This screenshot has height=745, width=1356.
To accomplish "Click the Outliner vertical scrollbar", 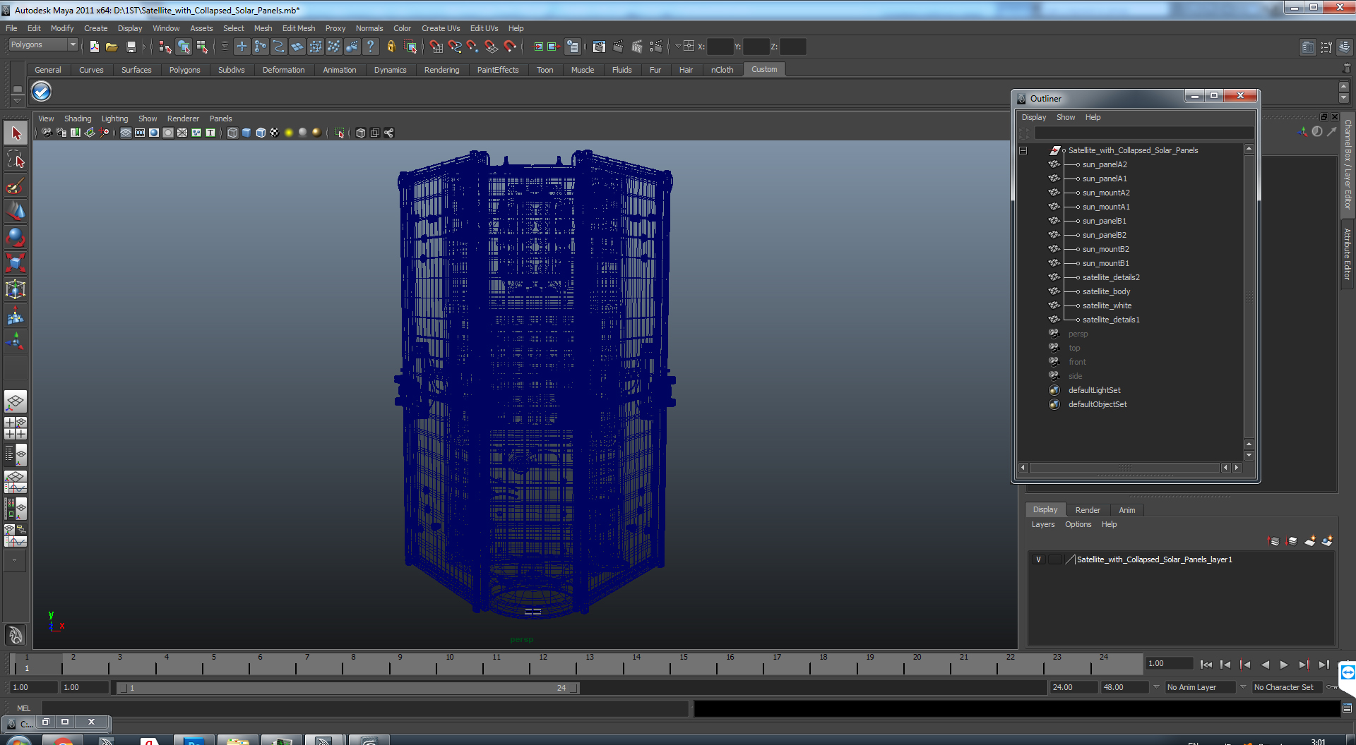I will 1249,297.
